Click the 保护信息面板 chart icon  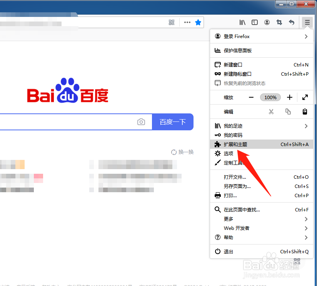(x=217, y=50)
